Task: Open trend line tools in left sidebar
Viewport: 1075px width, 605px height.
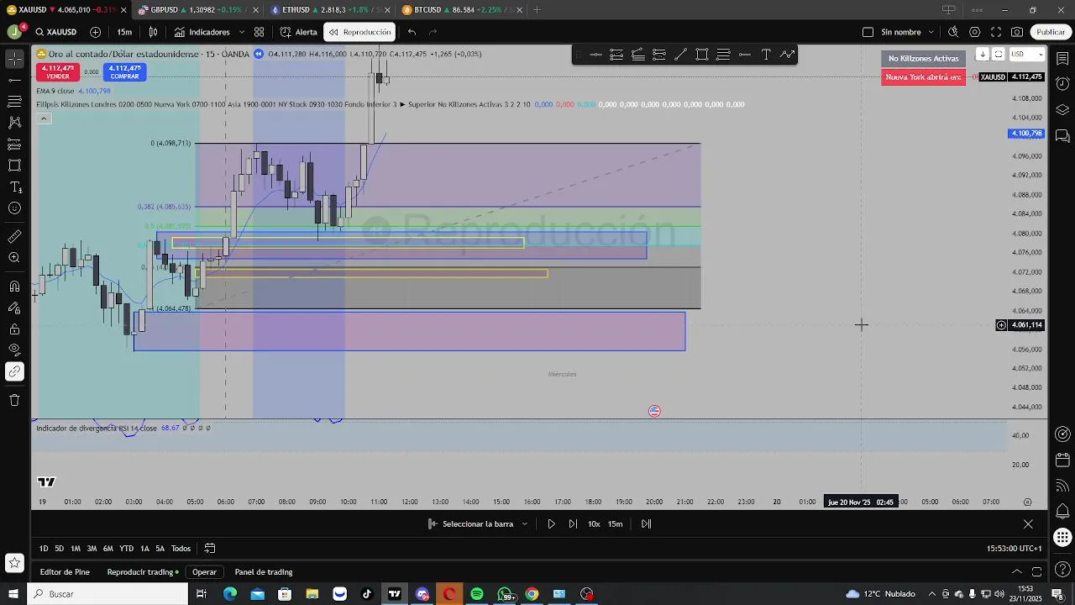Action: point(14,80)
